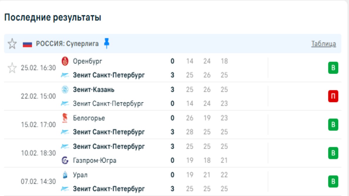Click the Урал team logo
The width and height of the screenshot is (349, 196).
click(65, 175)
